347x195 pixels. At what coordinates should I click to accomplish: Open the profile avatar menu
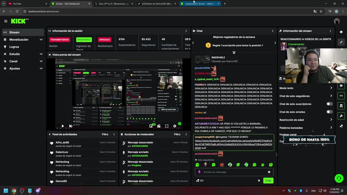point(337,21)
